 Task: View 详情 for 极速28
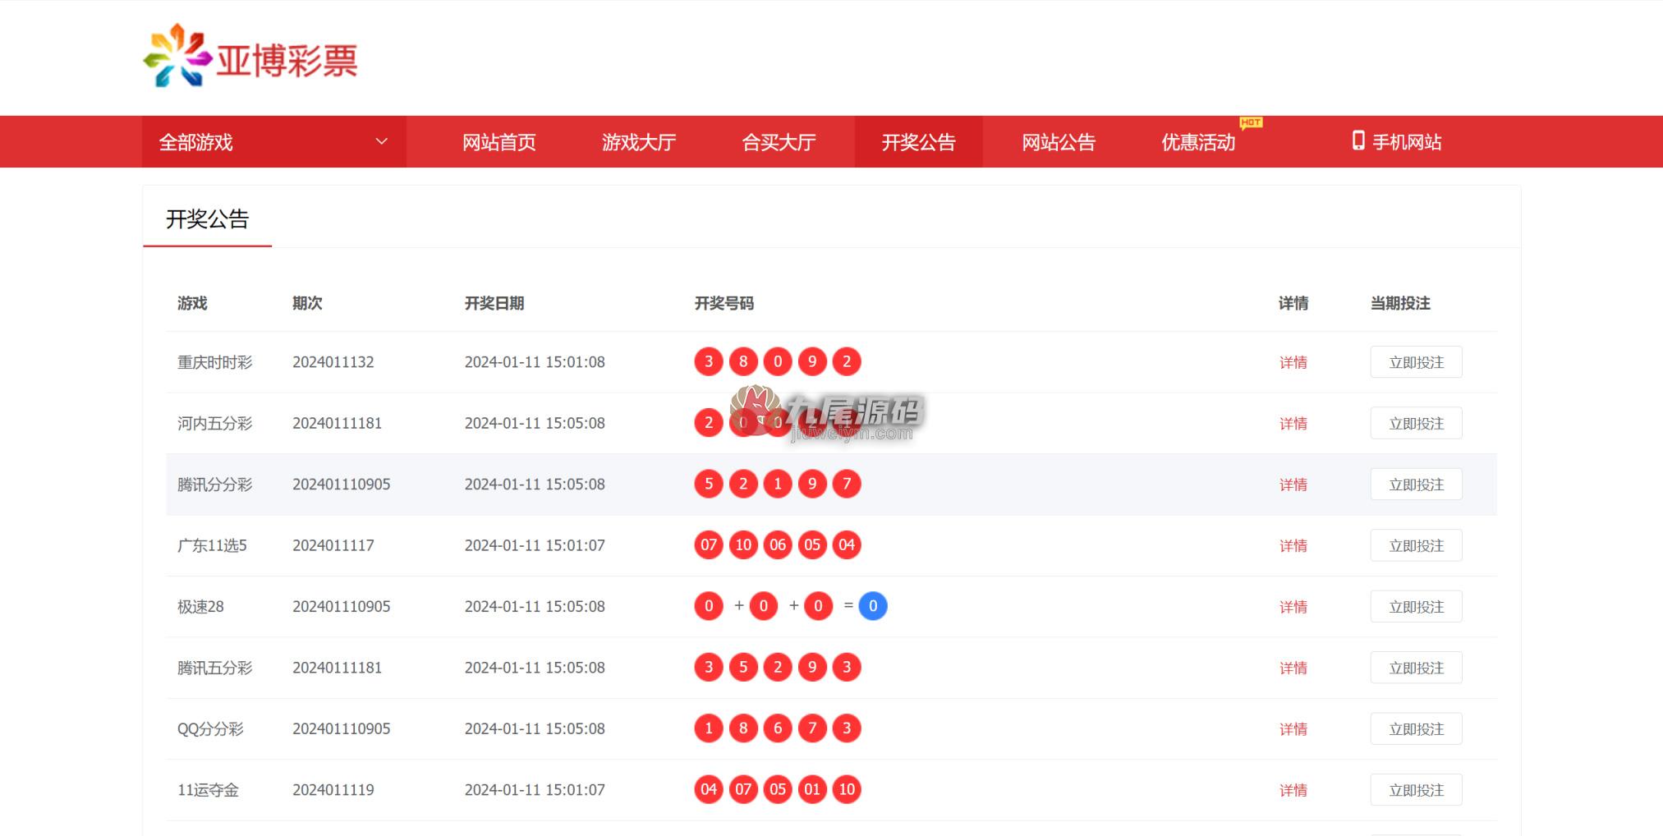pyautogui.click(x=1293, y=607)
